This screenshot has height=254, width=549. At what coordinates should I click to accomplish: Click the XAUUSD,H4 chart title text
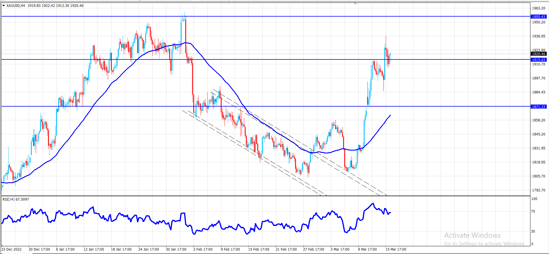16,5
